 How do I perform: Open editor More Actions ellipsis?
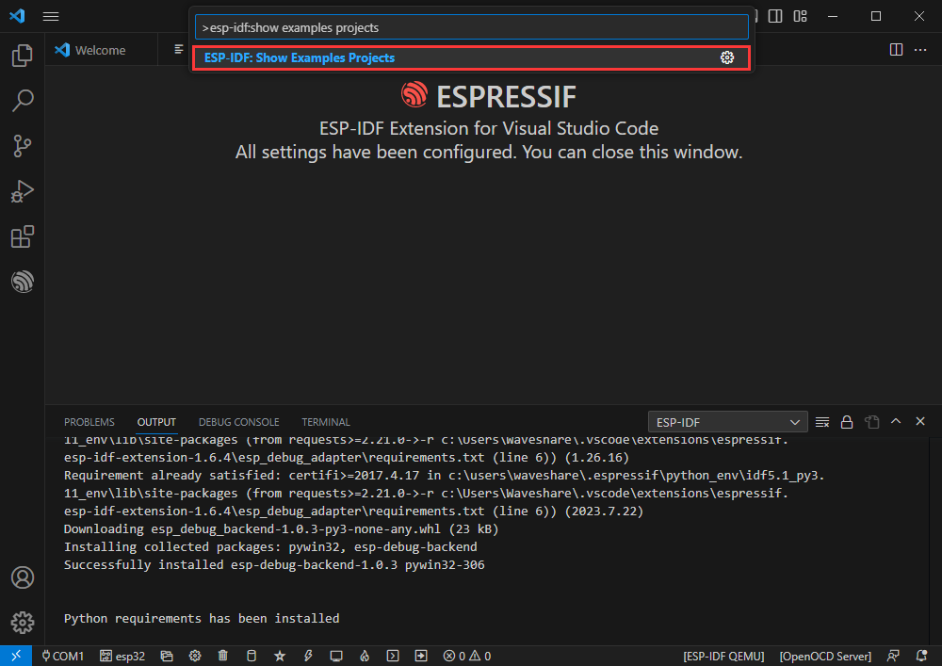pyautogui.click(x=920, y=50)
